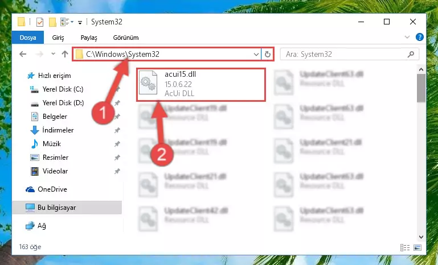Image resolution: width=438 pixels, height=265 pixels.
Task: Open the address bar history dropdown
Action: tap(256, 54)
